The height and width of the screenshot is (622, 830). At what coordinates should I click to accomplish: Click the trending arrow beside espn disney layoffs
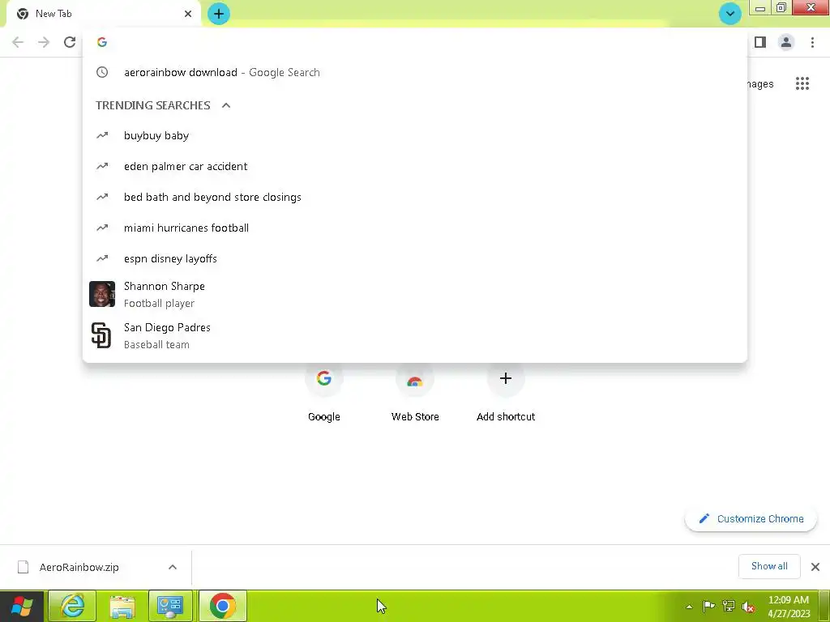point(102,258)
